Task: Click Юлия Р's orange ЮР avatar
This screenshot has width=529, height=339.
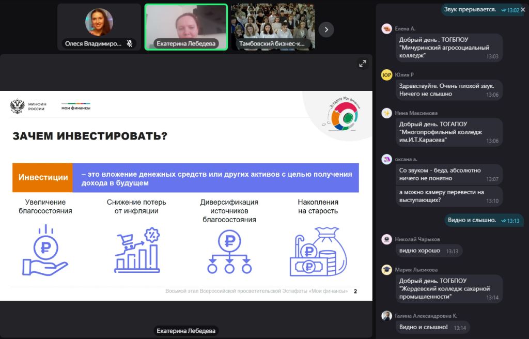Action: coord(386,75)
